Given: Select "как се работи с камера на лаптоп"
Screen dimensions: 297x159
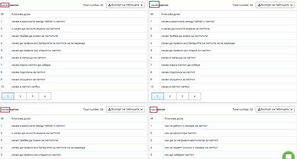Looking at the screenshot, I should 223,126.
